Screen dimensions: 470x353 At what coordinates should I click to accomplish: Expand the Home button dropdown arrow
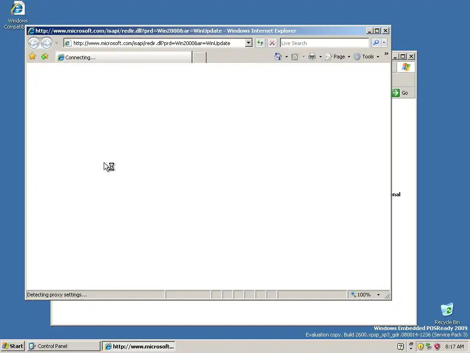286,57
